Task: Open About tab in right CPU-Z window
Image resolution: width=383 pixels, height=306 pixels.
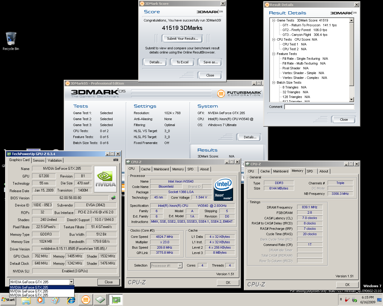Action: pyautogui.click(x=324, y=171)
